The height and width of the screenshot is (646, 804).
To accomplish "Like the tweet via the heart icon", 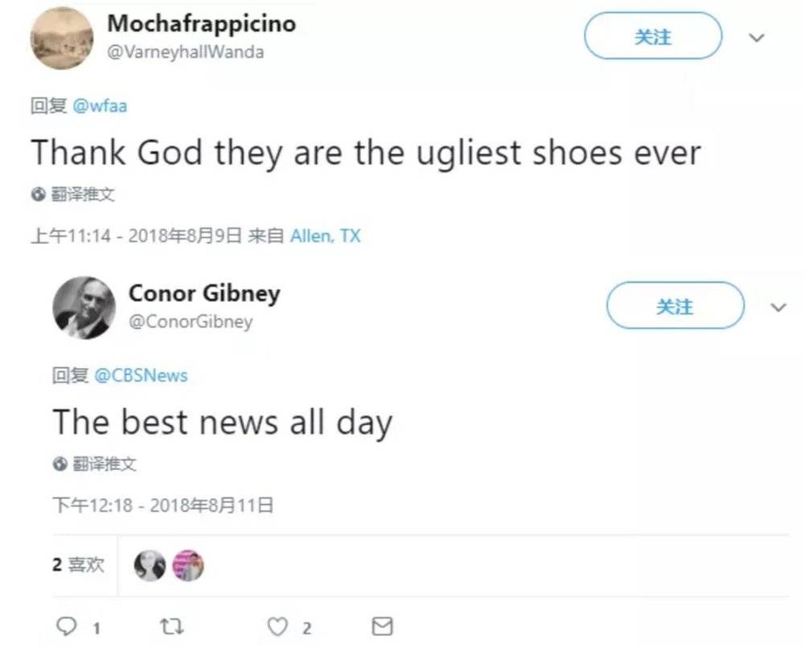I will click(x=278, y=627).
